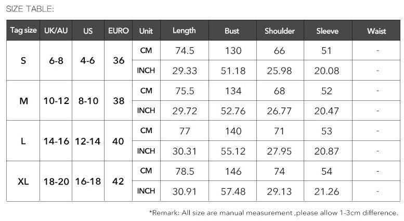404x221 pixels.
Task: Select the UK/AU column header
Action: coord(56,30)
